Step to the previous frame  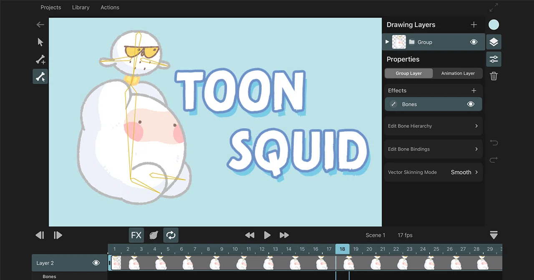40,235
